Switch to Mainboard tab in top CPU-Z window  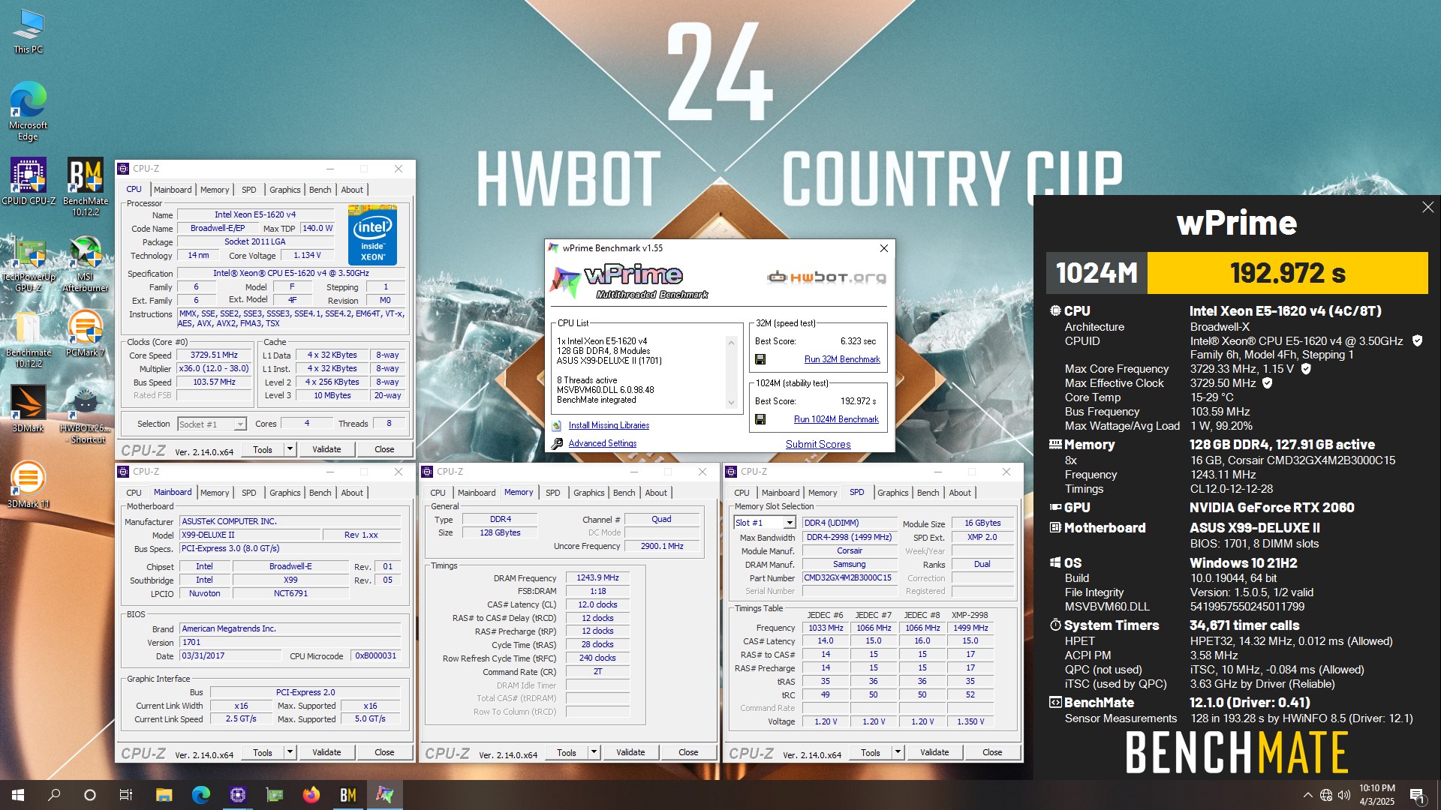[173, 190]
